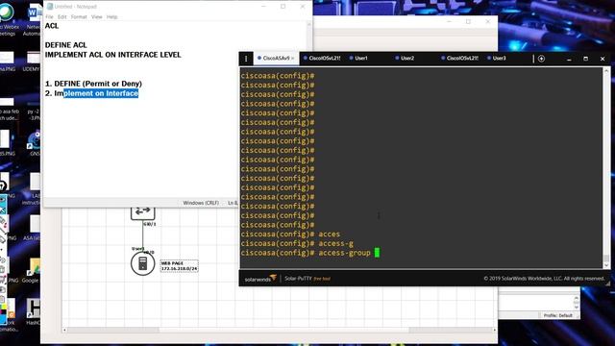Viewport: 615px width, 346px height.
Task: Open Notepad Edit menu
Action: (61, 17)
